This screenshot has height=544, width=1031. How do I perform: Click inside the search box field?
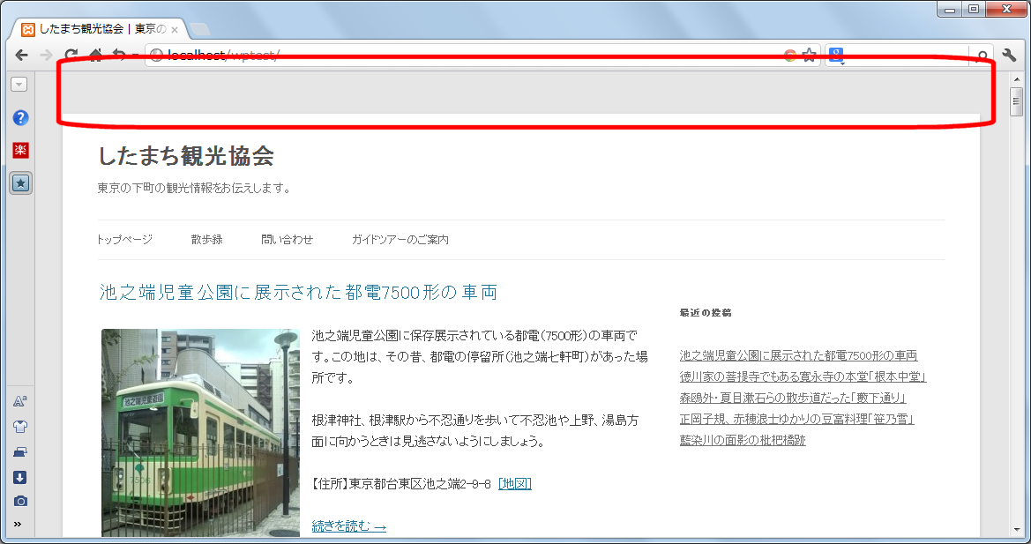[x=908, y=56]
